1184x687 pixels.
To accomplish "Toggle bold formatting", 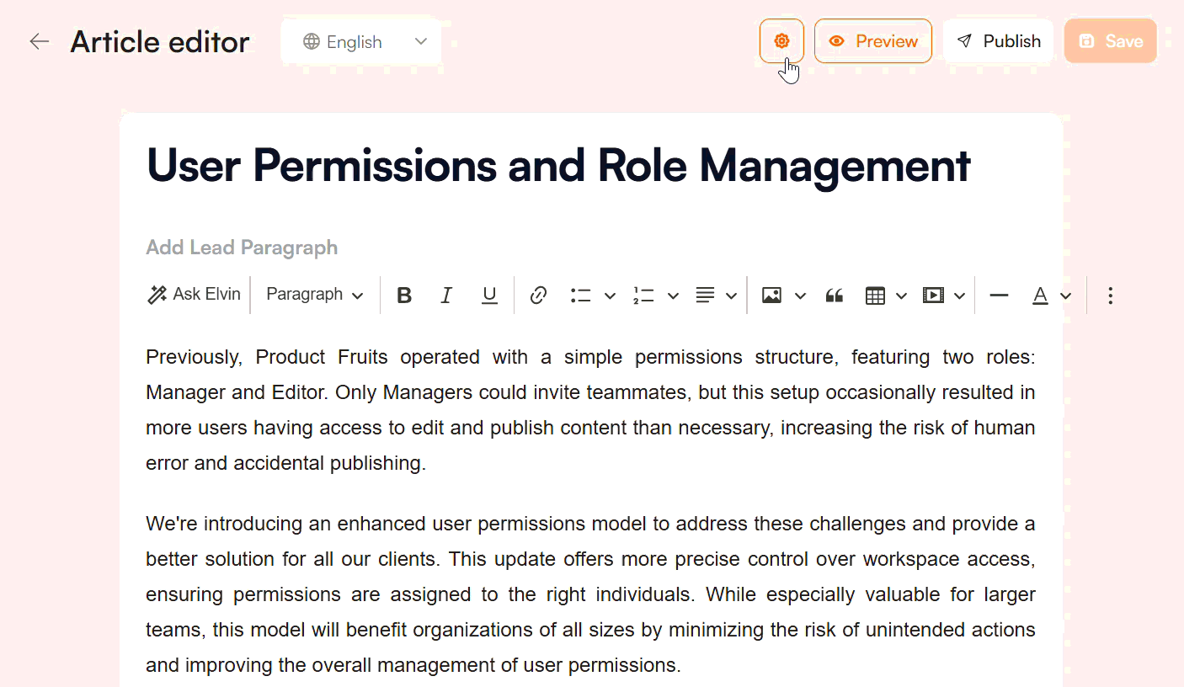I will pyautogui.click(x=404, y=296).
